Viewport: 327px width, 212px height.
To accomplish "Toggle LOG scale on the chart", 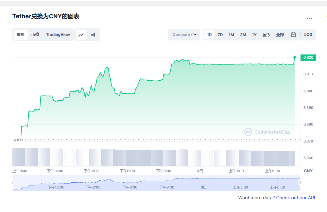I will tap(308, 35).
